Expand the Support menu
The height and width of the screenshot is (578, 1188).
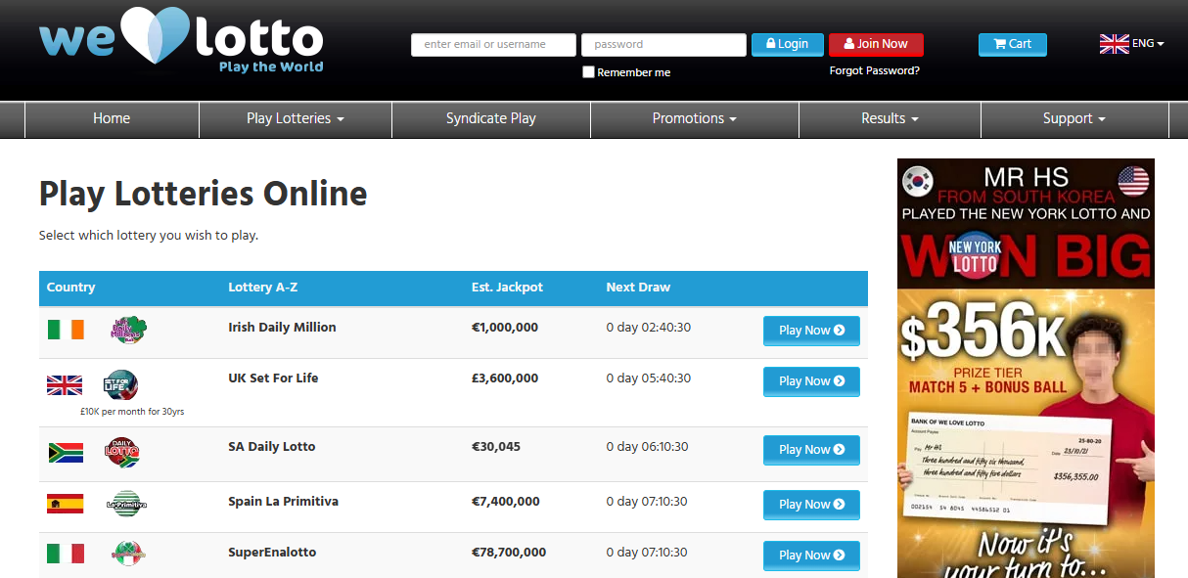[1074, 118]
